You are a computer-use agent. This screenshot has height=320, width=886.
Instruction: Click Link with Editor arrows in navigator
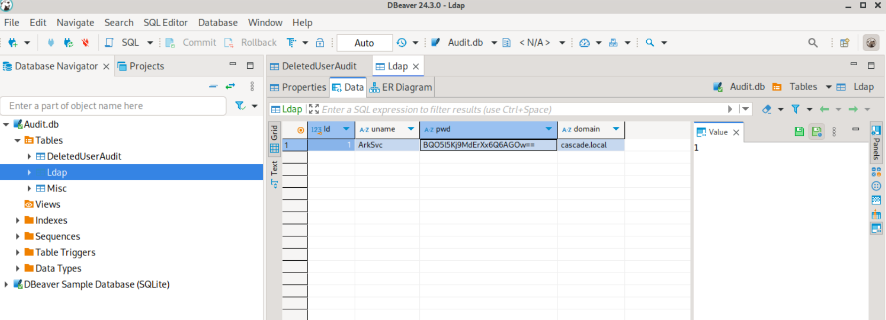pyautogui.click(x=230, y=86)
